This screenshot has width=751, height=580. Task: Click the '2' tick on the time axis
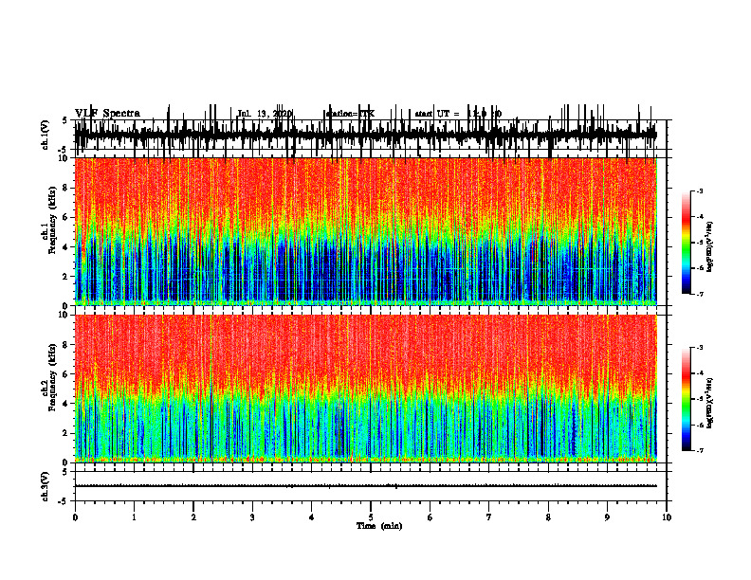point(193,517)
